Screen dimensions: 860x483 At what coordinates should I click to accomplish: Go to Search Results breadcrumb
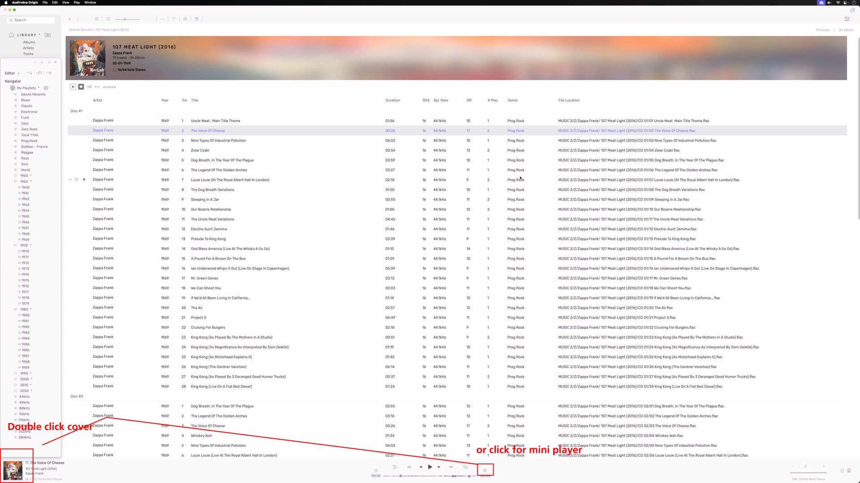click(81, 30)
